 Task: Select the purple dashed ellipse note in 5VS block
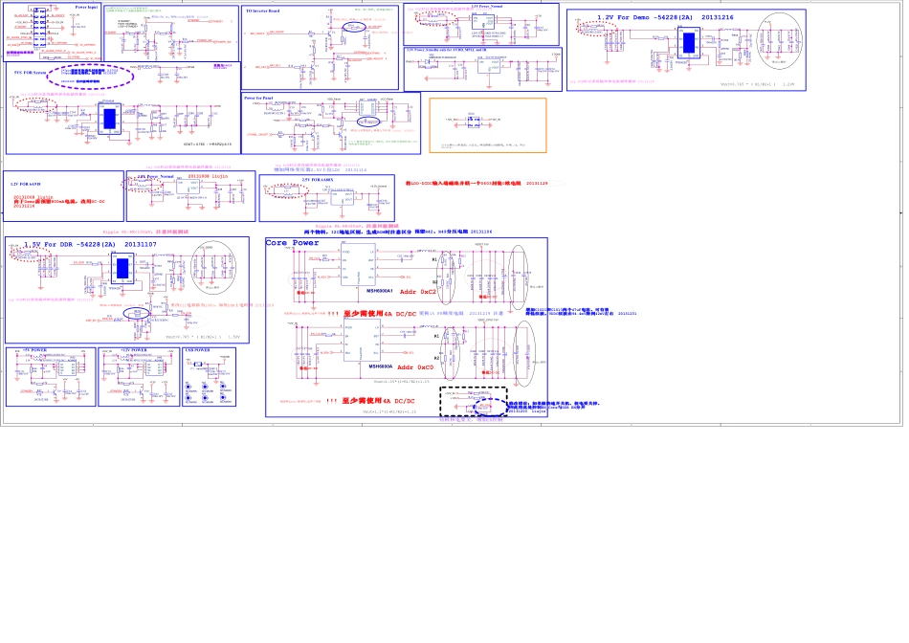(x=89, y=75)
